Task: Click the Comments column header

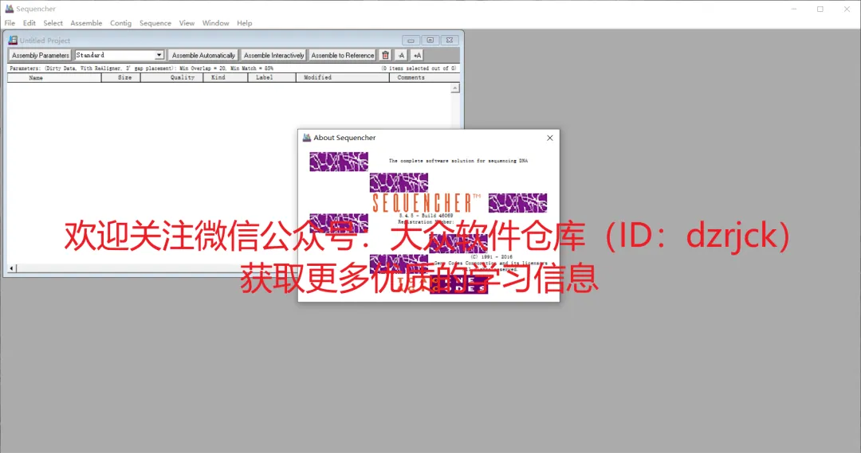Action: coord(424,78)
